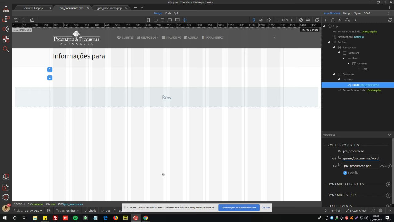Open the Terminal panel
This screenshot has width=394, height=222.
[332, 211]
